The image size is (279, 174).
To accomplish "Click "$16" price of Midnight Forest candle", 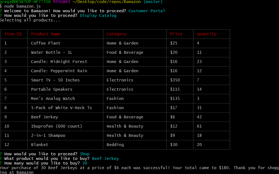I will coord(174,62).
